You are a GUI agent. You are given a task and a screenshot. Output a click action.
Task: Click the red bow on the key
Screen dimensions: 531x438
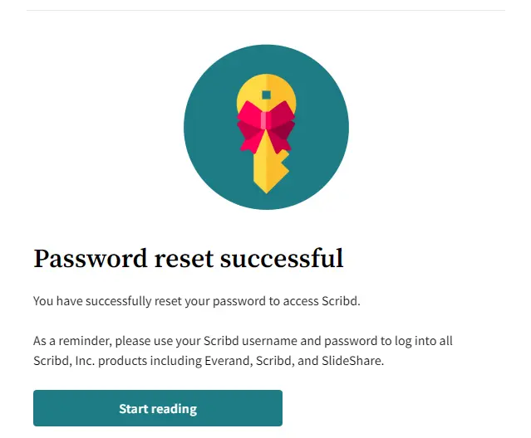[x=266, y=127]
